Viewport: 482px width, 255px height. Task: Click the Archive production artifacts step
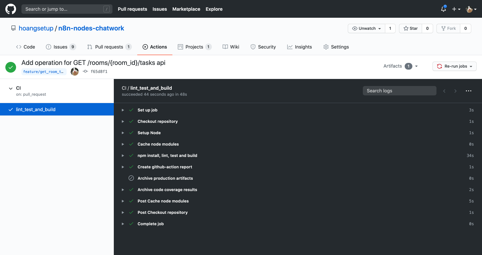[298, 178]
